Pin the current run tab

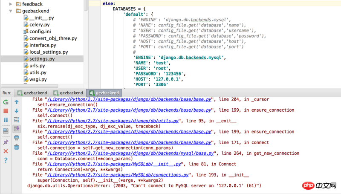click(x=6, y=142)
